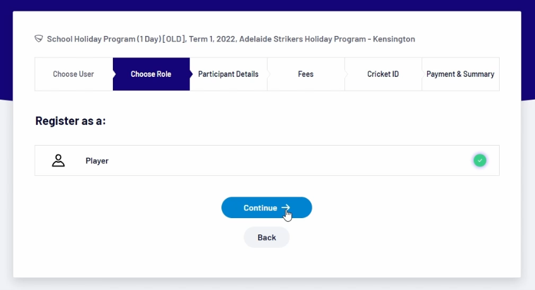The image size is (535, 290).
Task: Click the chevron divider before Payment & Summary
Action: click(423, 74)
